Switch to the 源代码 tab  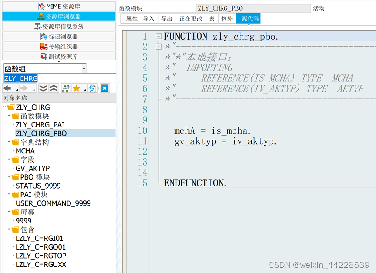coord(248,19)
